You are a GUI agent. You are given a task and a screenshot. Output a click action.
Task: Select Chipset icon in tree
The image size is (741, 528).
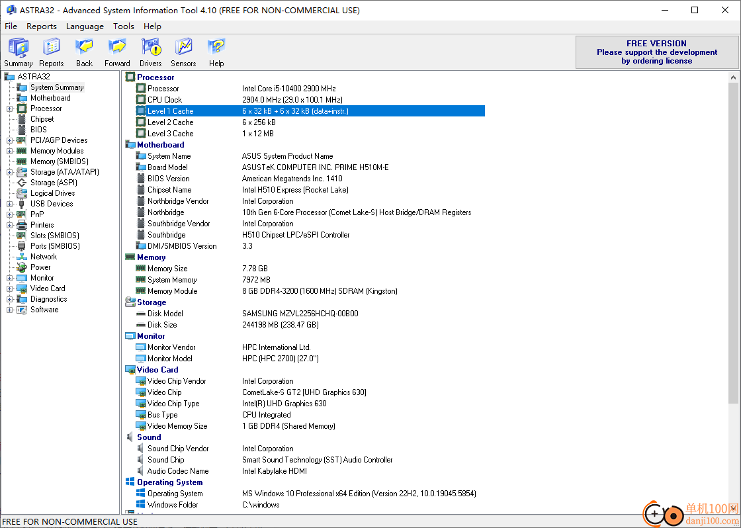tap(22, 119)
